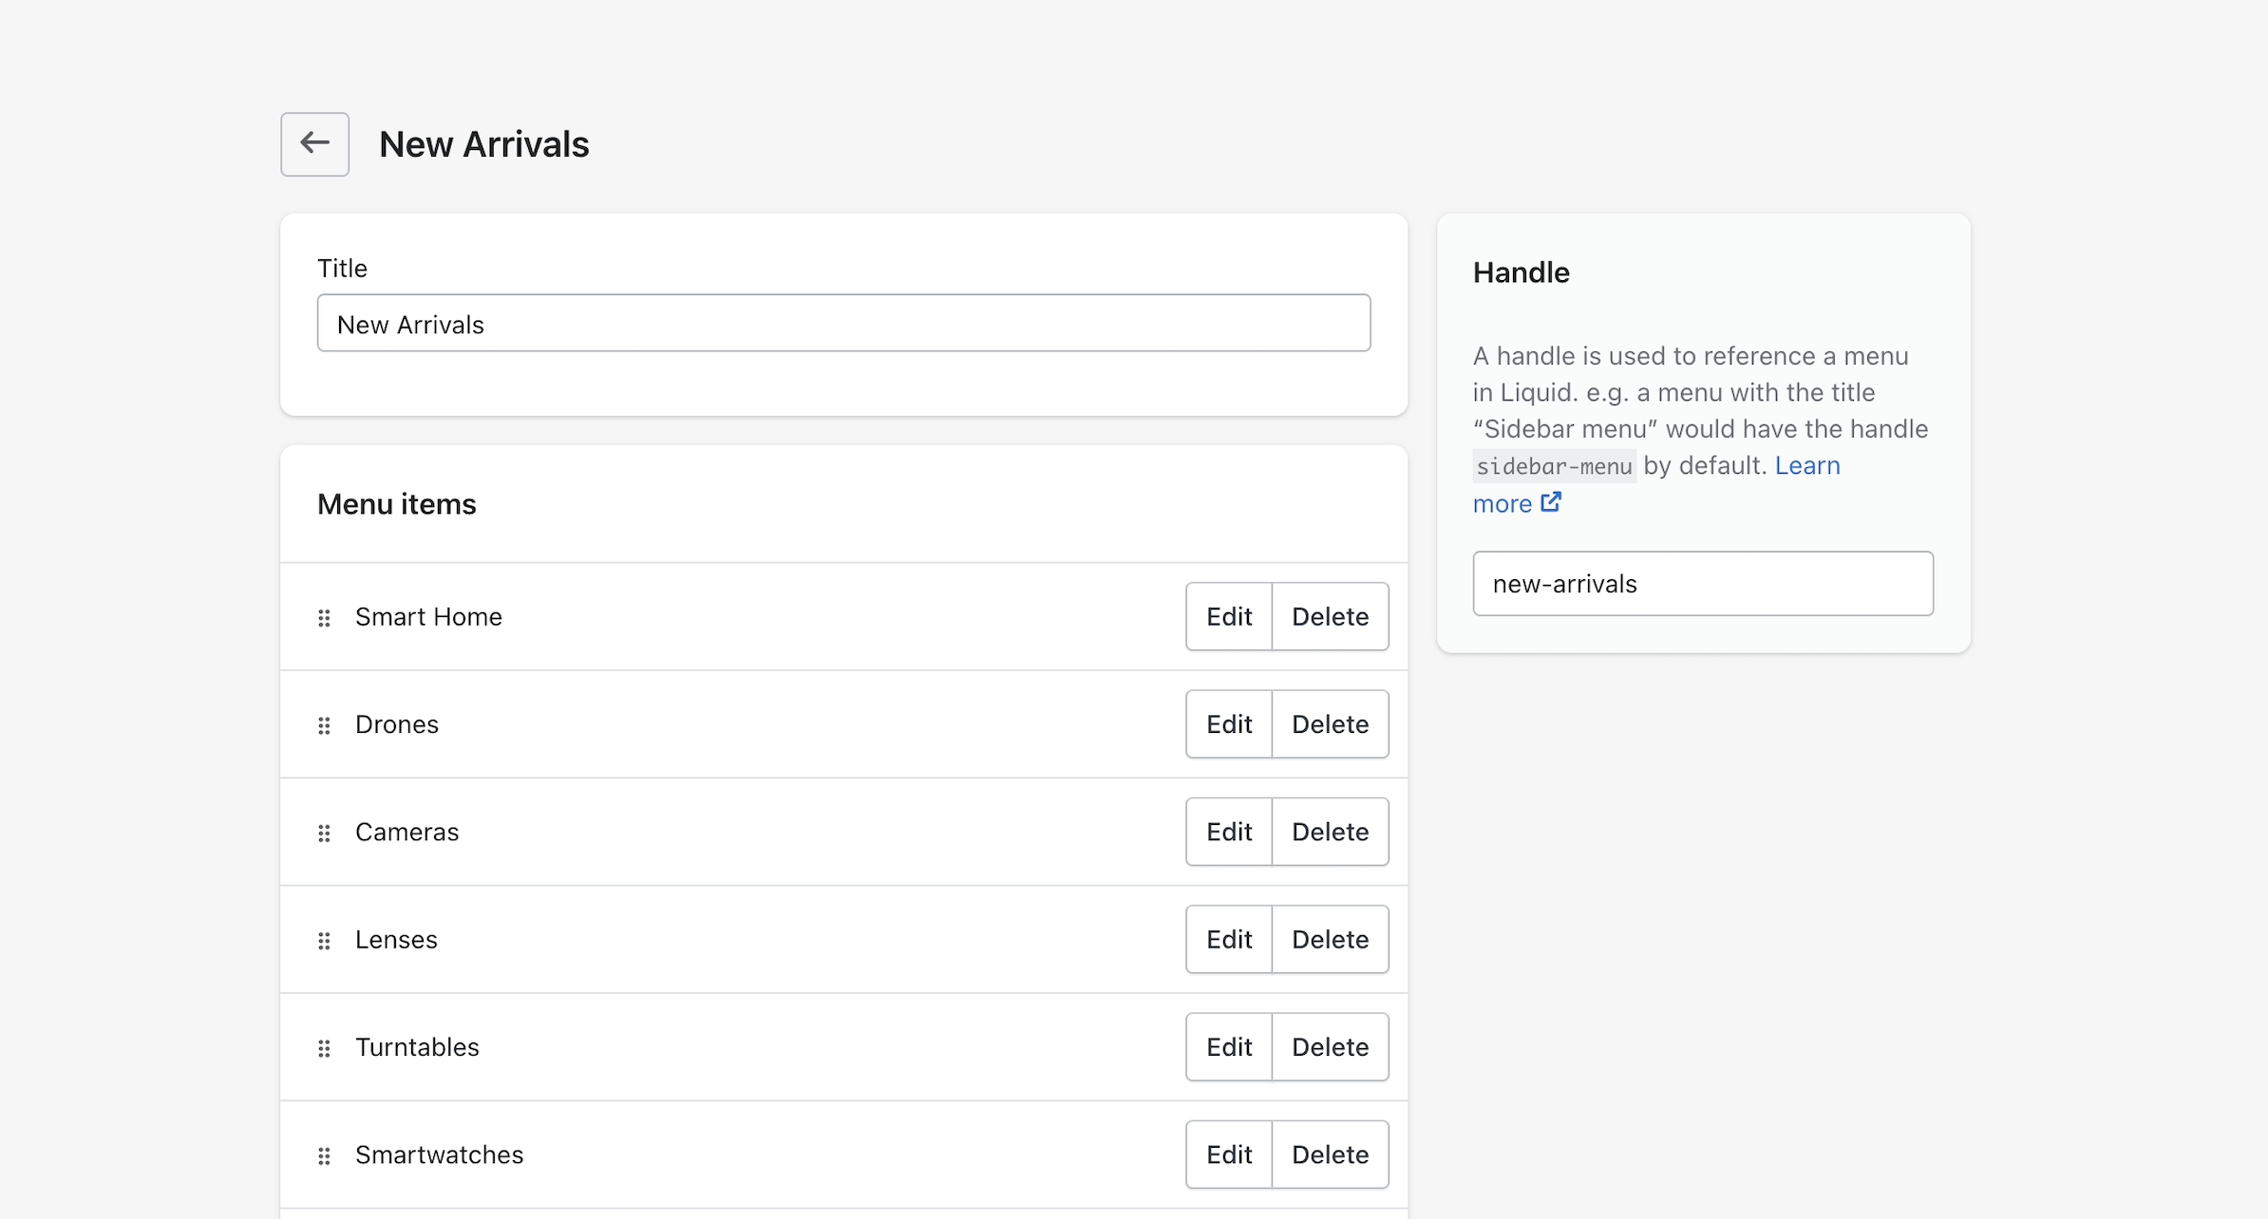Edit the Smart Home menu item
This screenshot has width=2268, height=1219.
1229,616
